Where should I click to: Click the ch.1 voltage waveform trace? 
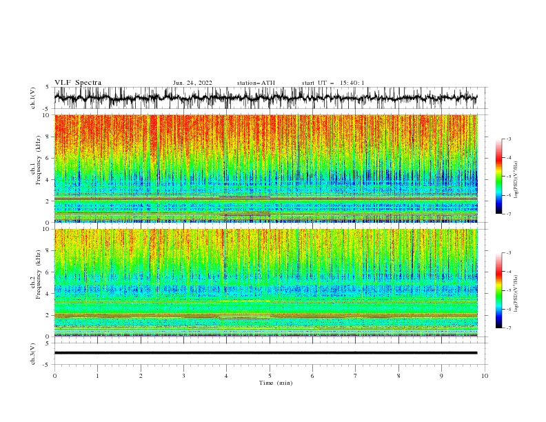coord(265,98)
